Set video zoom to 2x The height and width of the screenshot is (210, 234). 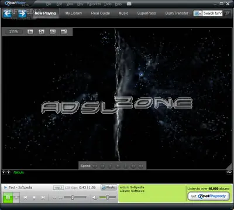point(42,32)
